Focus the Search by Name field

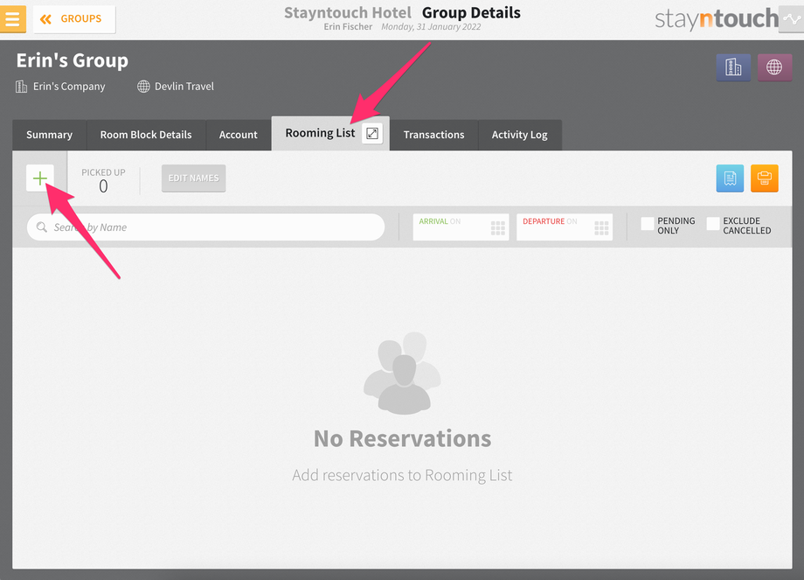coord(205,227)
